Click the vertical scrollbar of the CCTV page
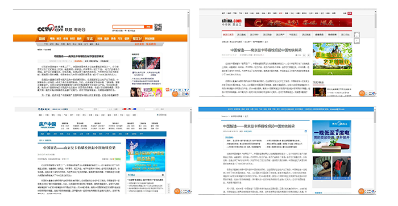 188,53
